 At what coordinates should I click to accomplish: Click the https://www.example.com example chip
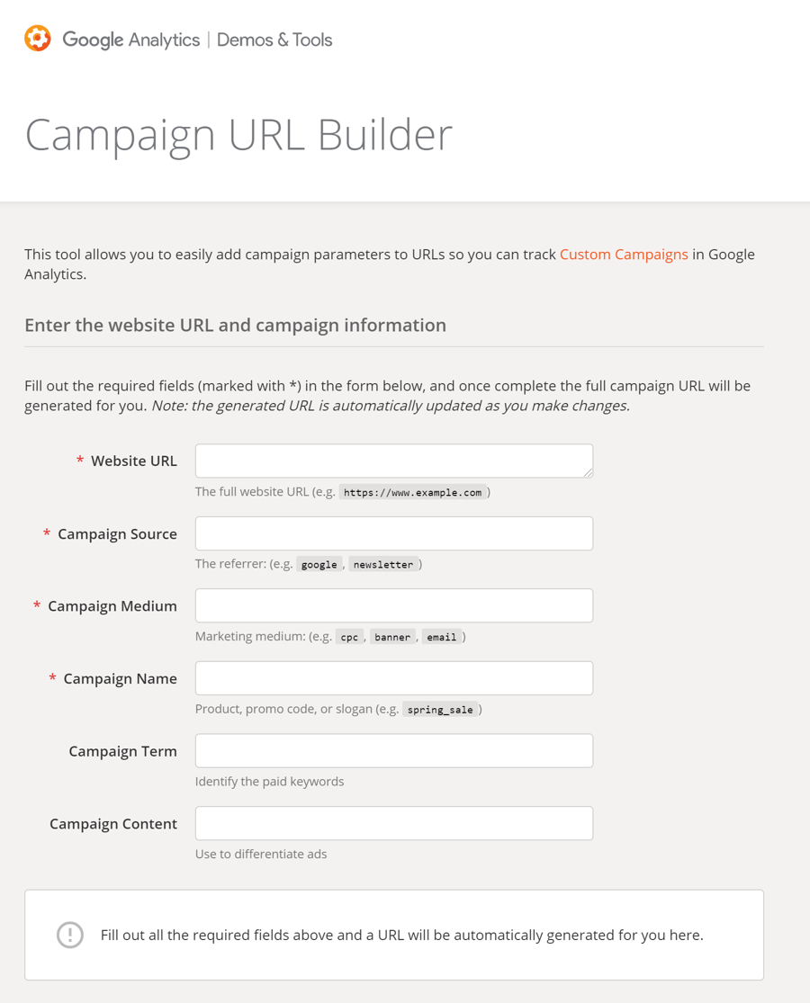(413, 492)
